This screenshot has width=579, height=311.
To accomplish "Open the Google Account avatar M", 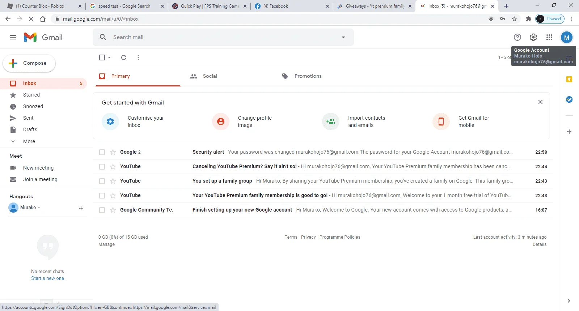I will click(x=567, y=37).
